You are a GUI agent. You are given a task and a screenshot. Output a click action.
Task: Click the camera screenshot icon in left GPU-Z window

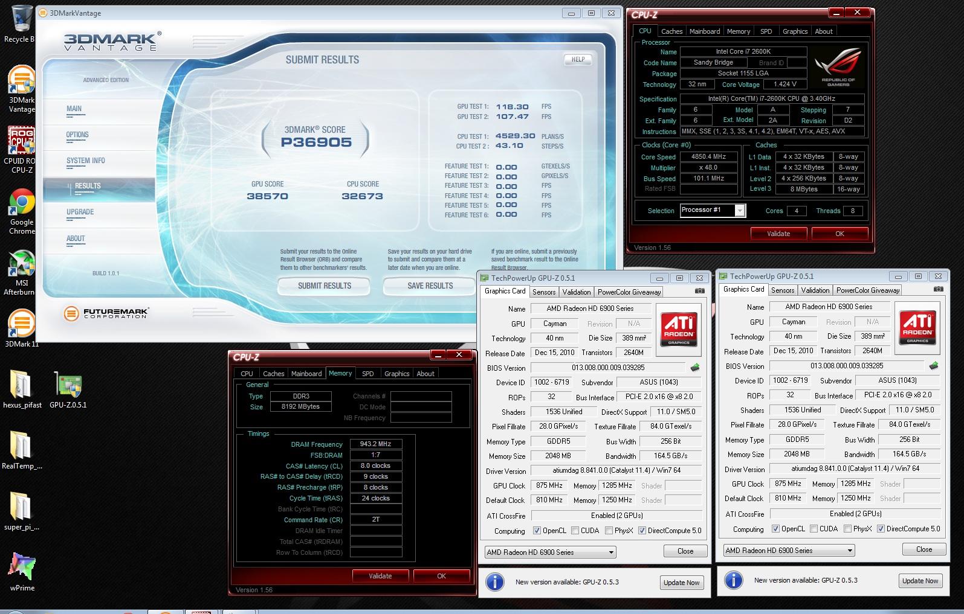point(699,291)
